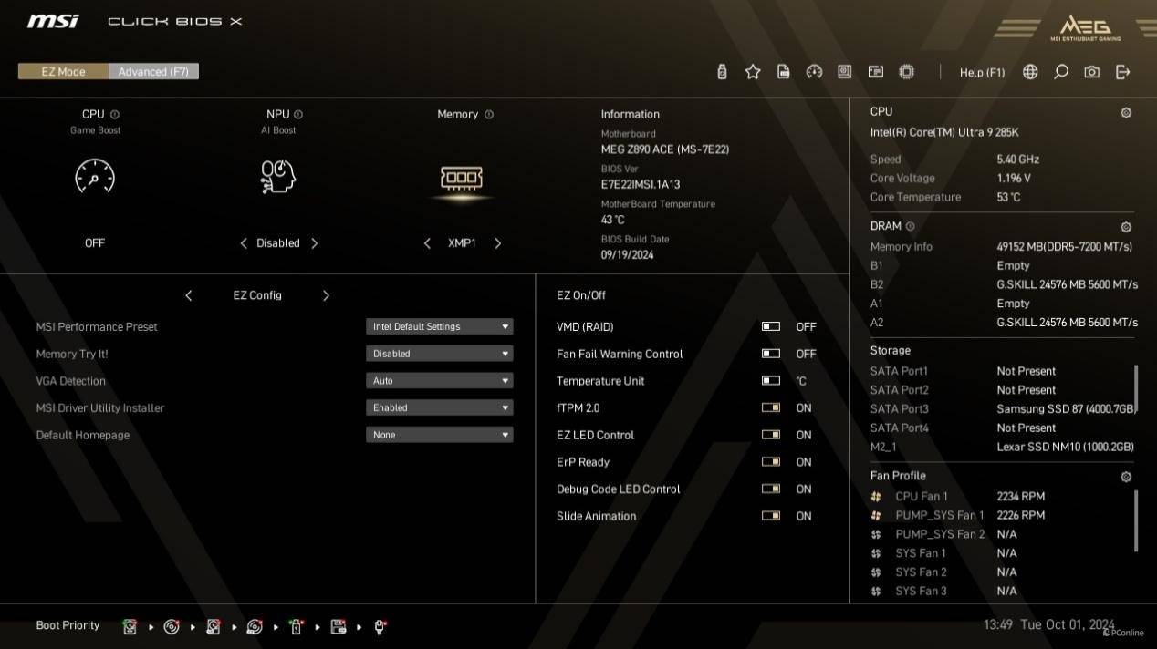The width and height of the screenshot is (1157, 649).
Task: Open MSI Performance Preset dropdown
Action: tap(440, 326)
